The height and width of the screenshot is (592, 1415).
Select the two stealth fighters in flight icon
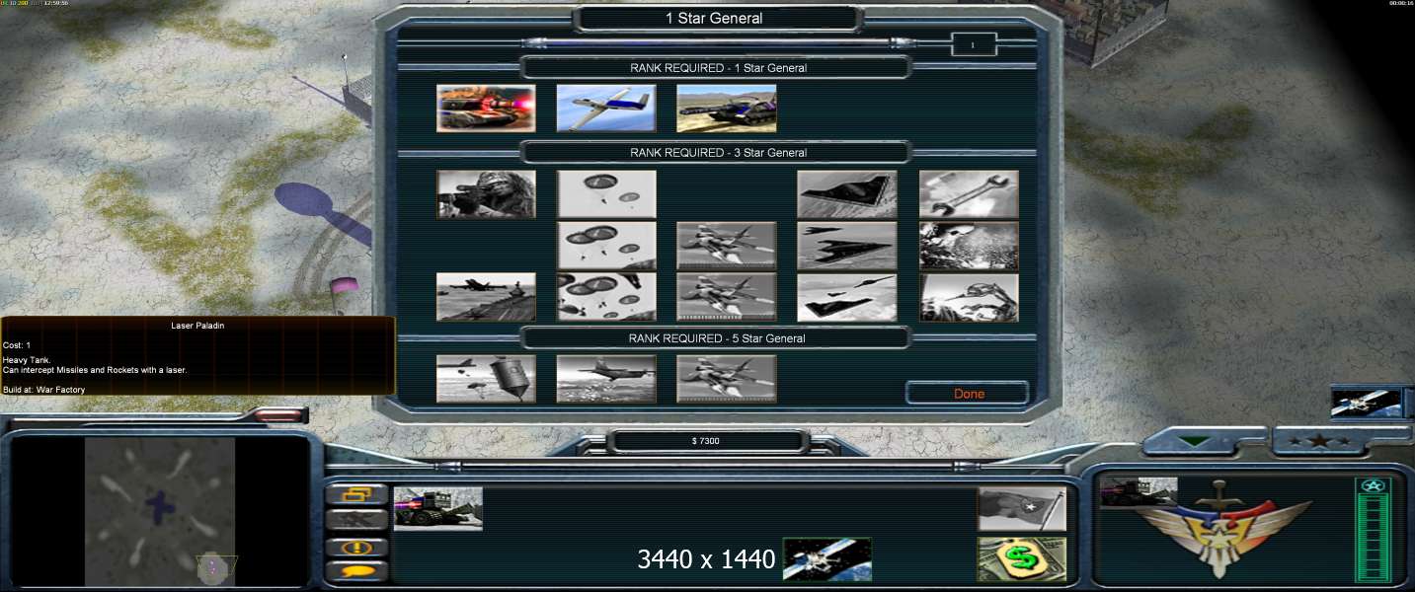[847, 246]
